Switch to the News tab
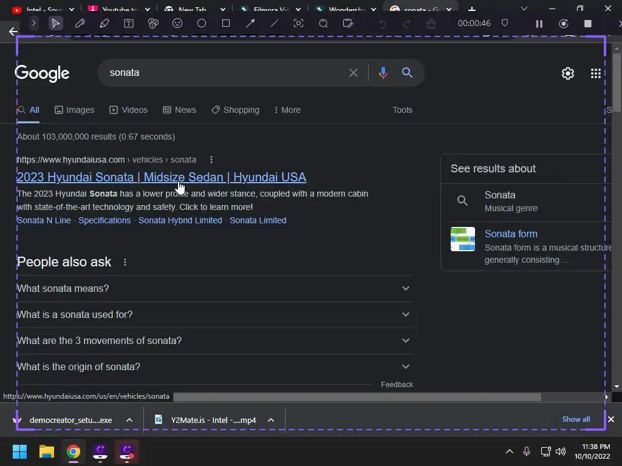The image size is (622, 466). [x=179, y=110]
